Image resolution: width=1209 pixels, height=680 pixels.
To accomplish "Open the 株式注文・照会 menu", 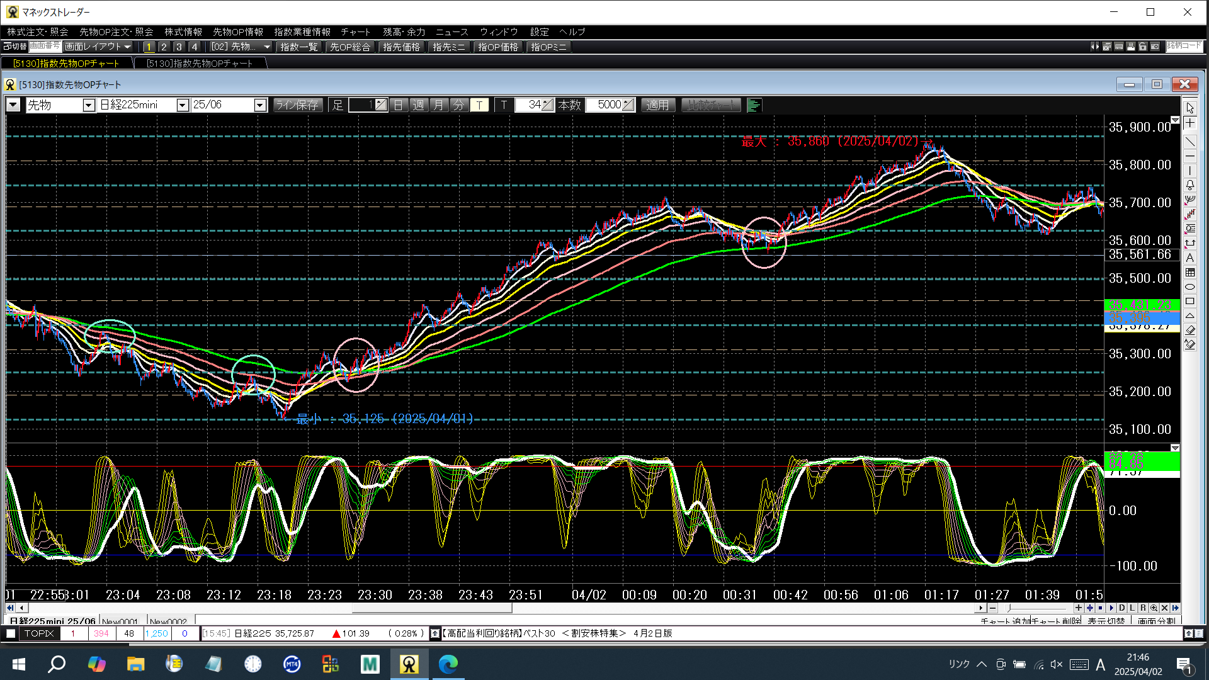I will [38, 32].
